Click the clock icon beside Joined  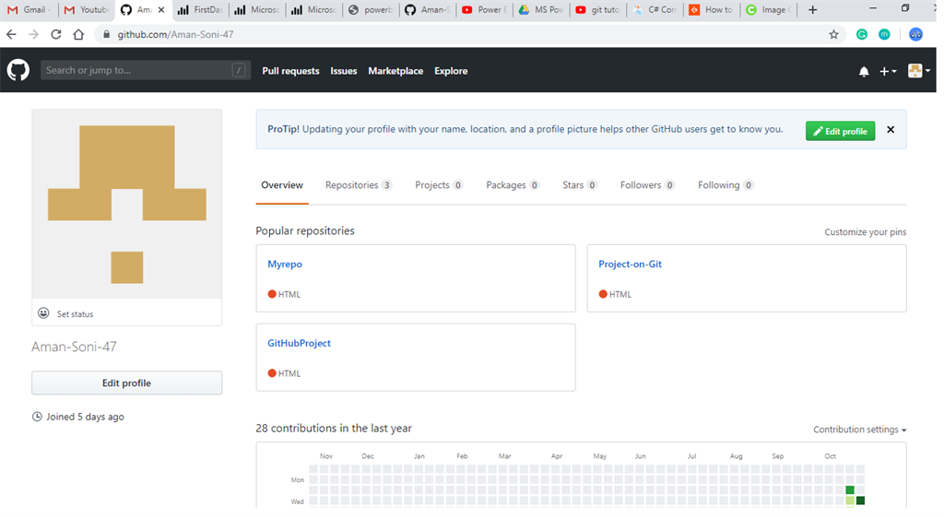coord(37,417)
